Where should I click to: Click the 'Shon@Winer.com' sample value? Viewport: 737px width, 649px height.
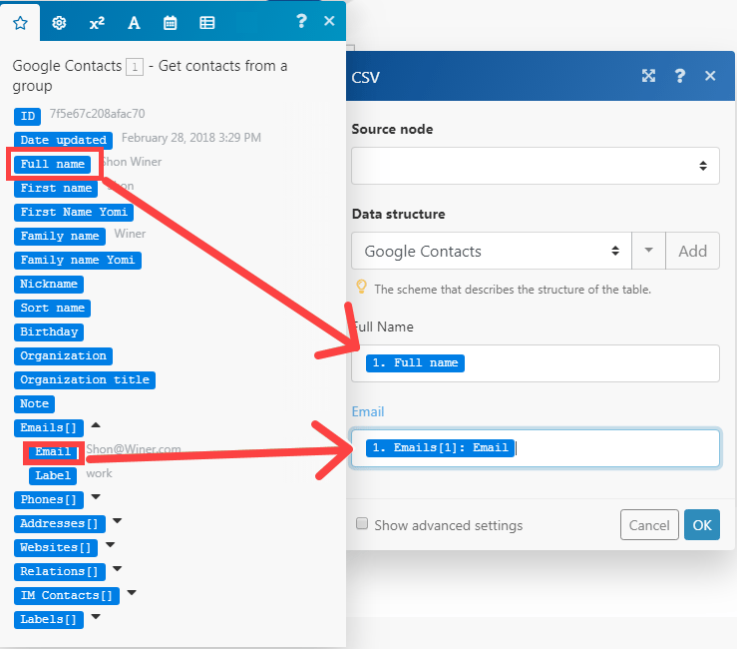[x=134, y=449]
